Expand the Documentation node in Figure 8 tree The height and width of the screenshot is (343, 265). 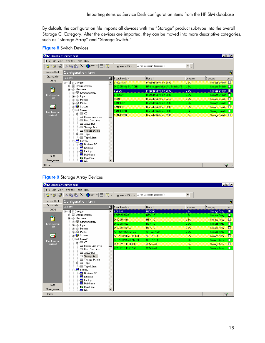(69, 86)
